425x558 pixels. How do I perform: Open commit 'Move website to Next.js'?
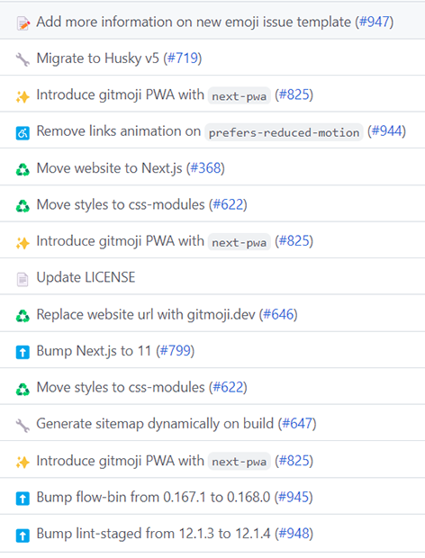pos(109,168)
